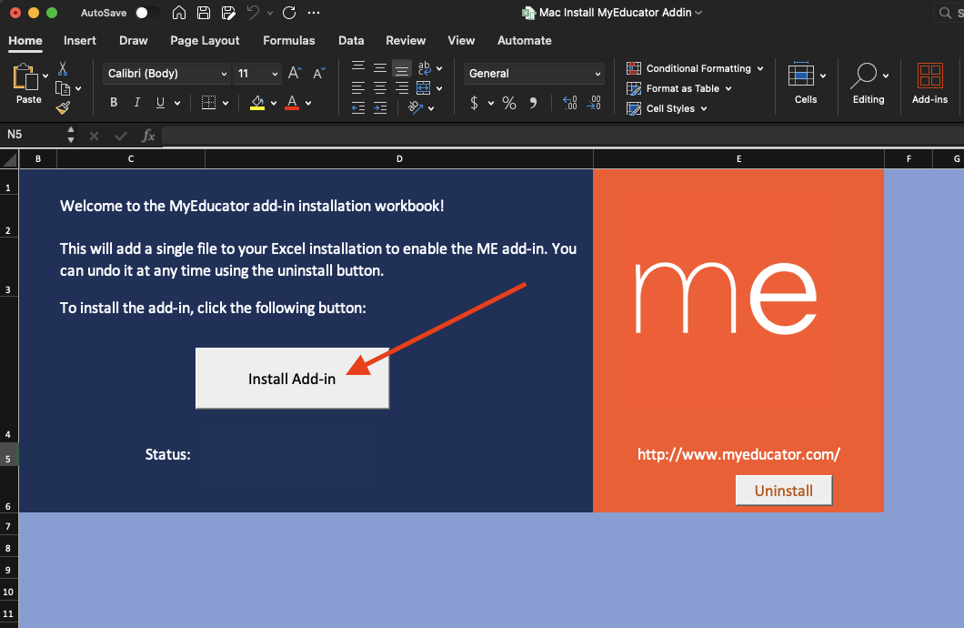This screenshot has height=628, width=964.
Task: Open the Page Layout tab
Action: (205, 41)
